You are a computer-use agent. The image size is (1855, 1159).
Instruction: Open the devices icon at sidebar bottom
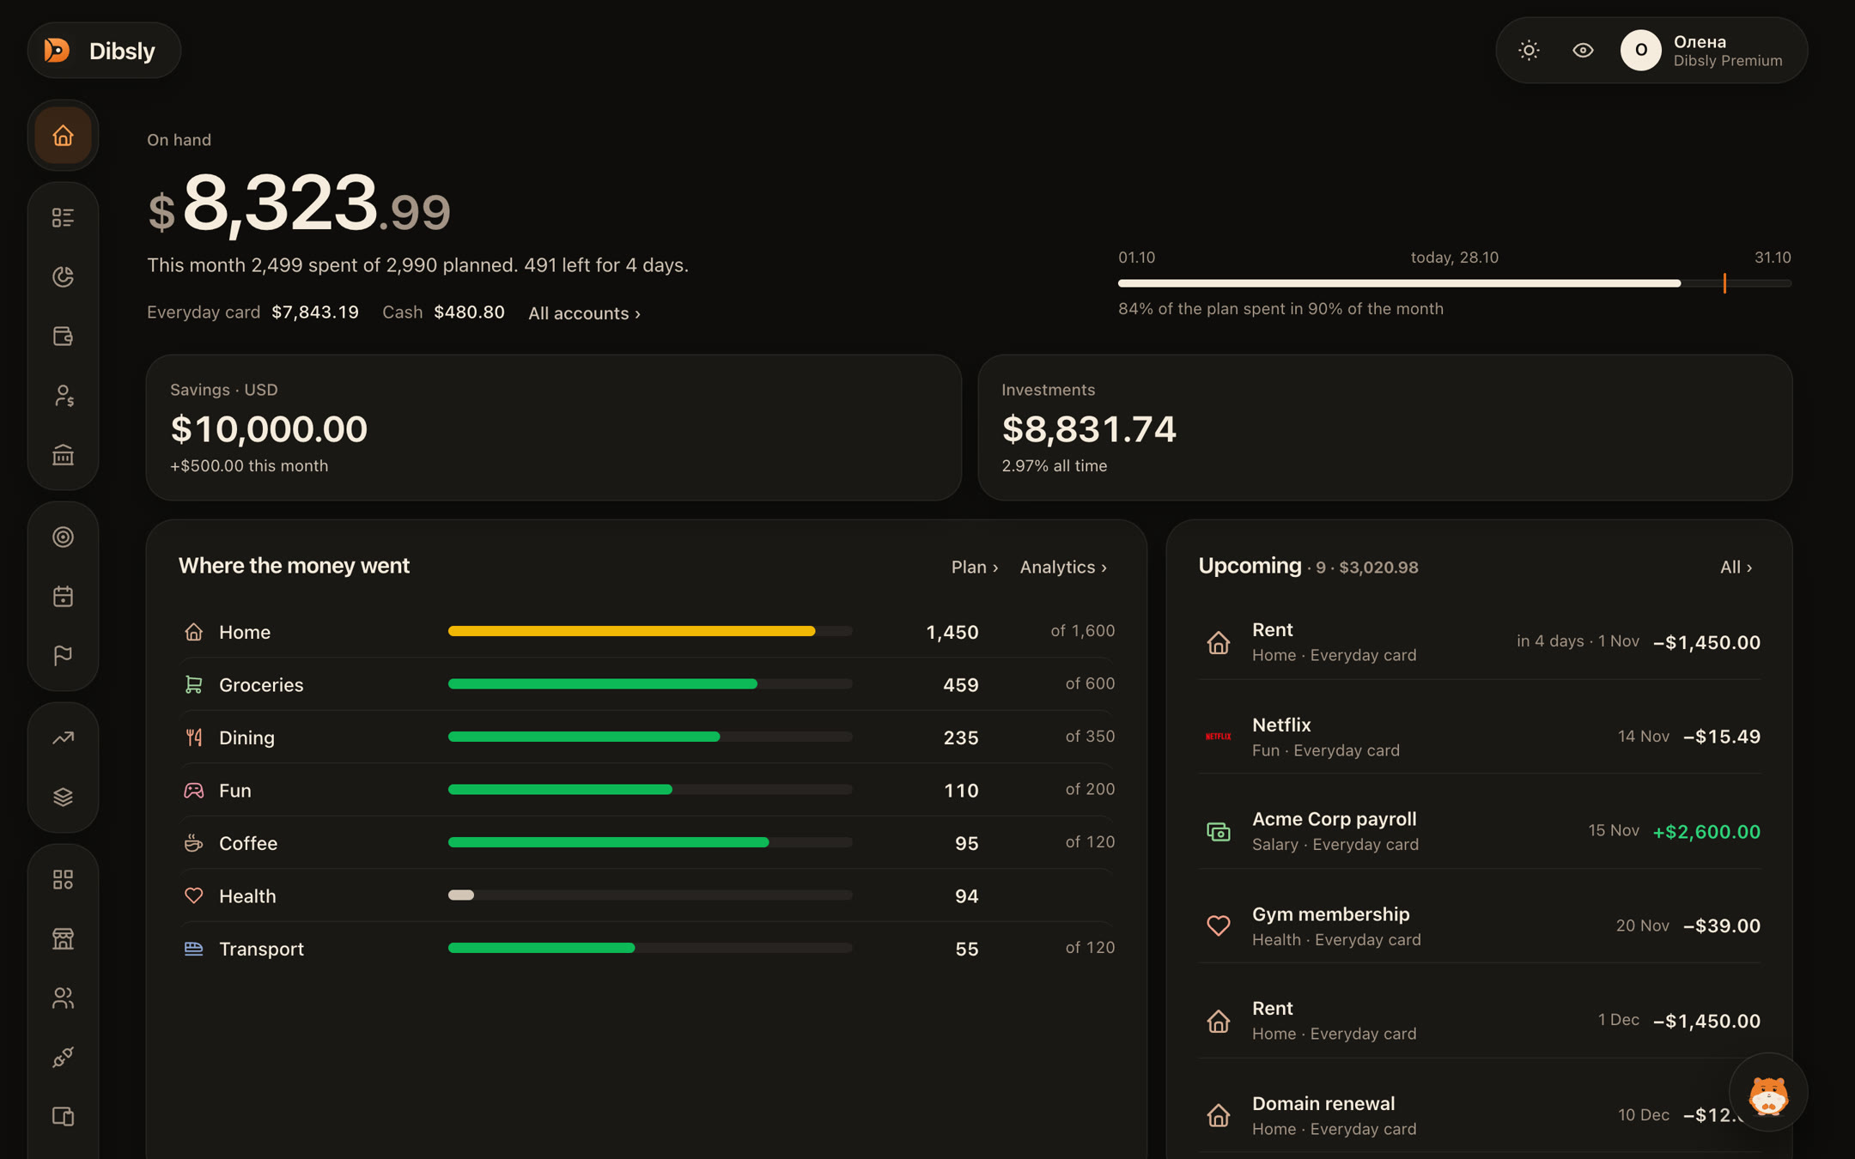[63, 1116]
